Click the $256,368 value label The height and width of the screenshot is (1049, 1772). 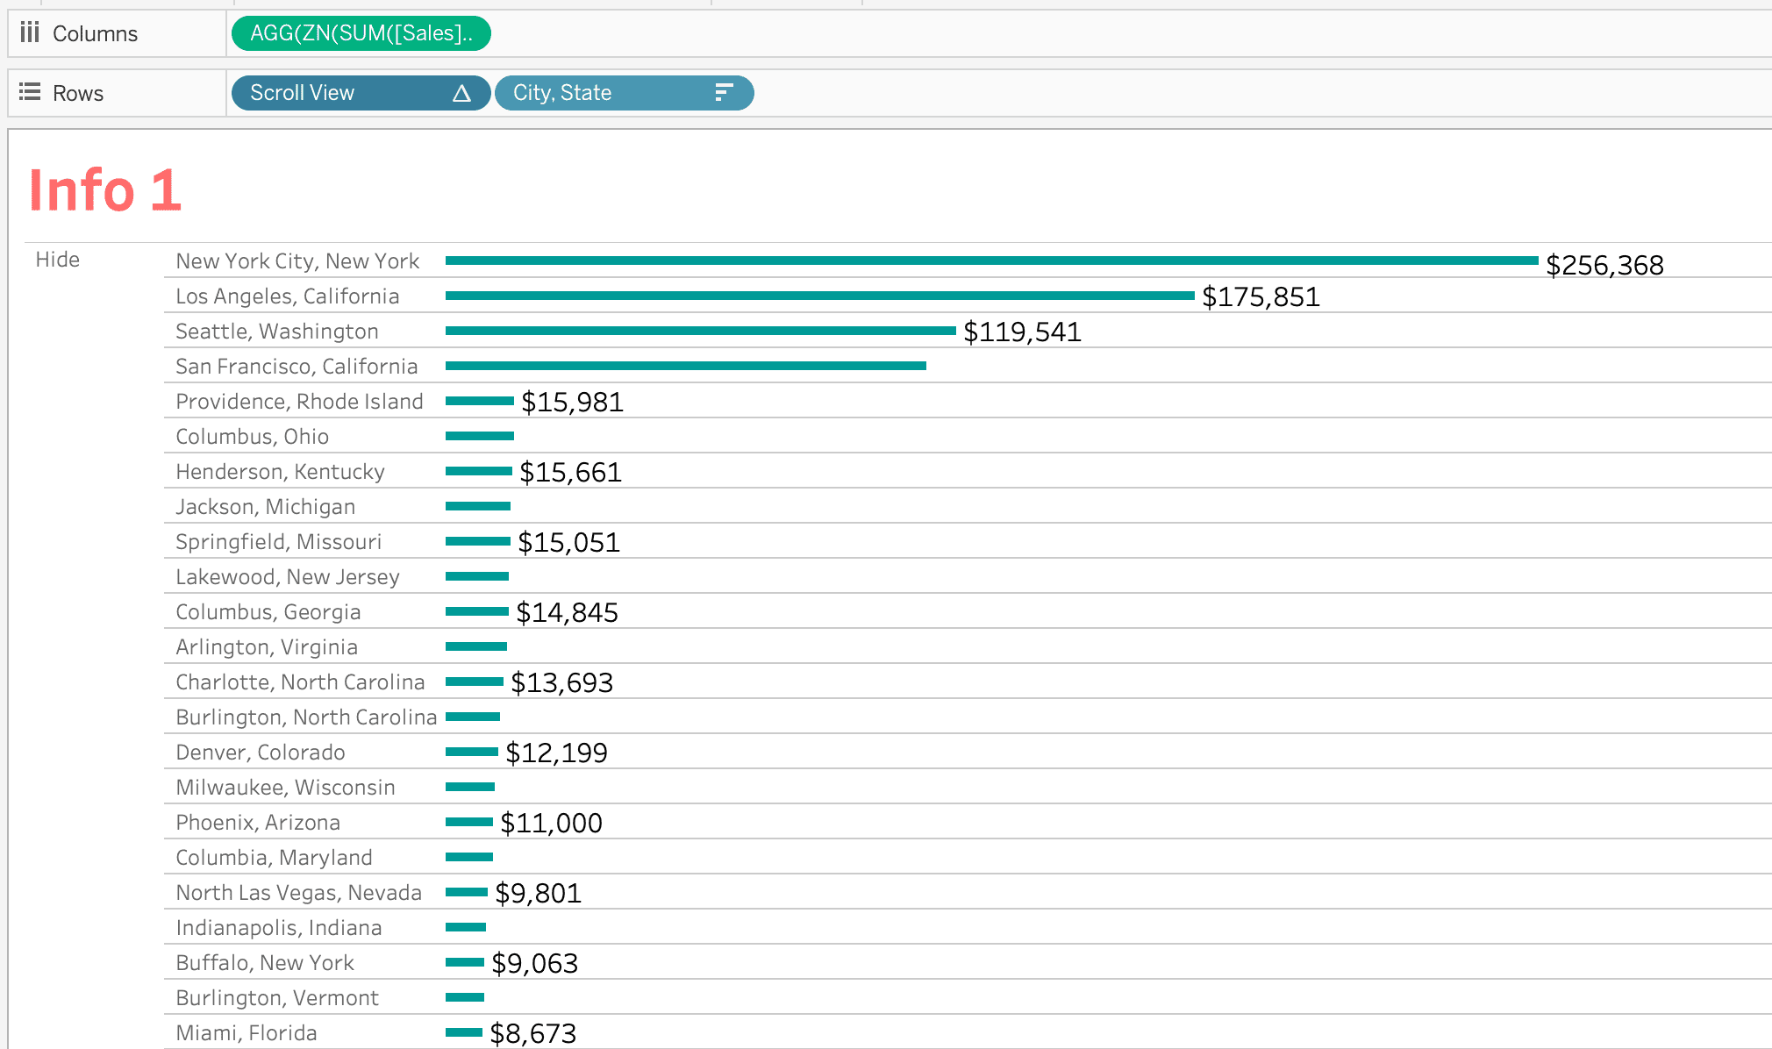(1604, 261)
